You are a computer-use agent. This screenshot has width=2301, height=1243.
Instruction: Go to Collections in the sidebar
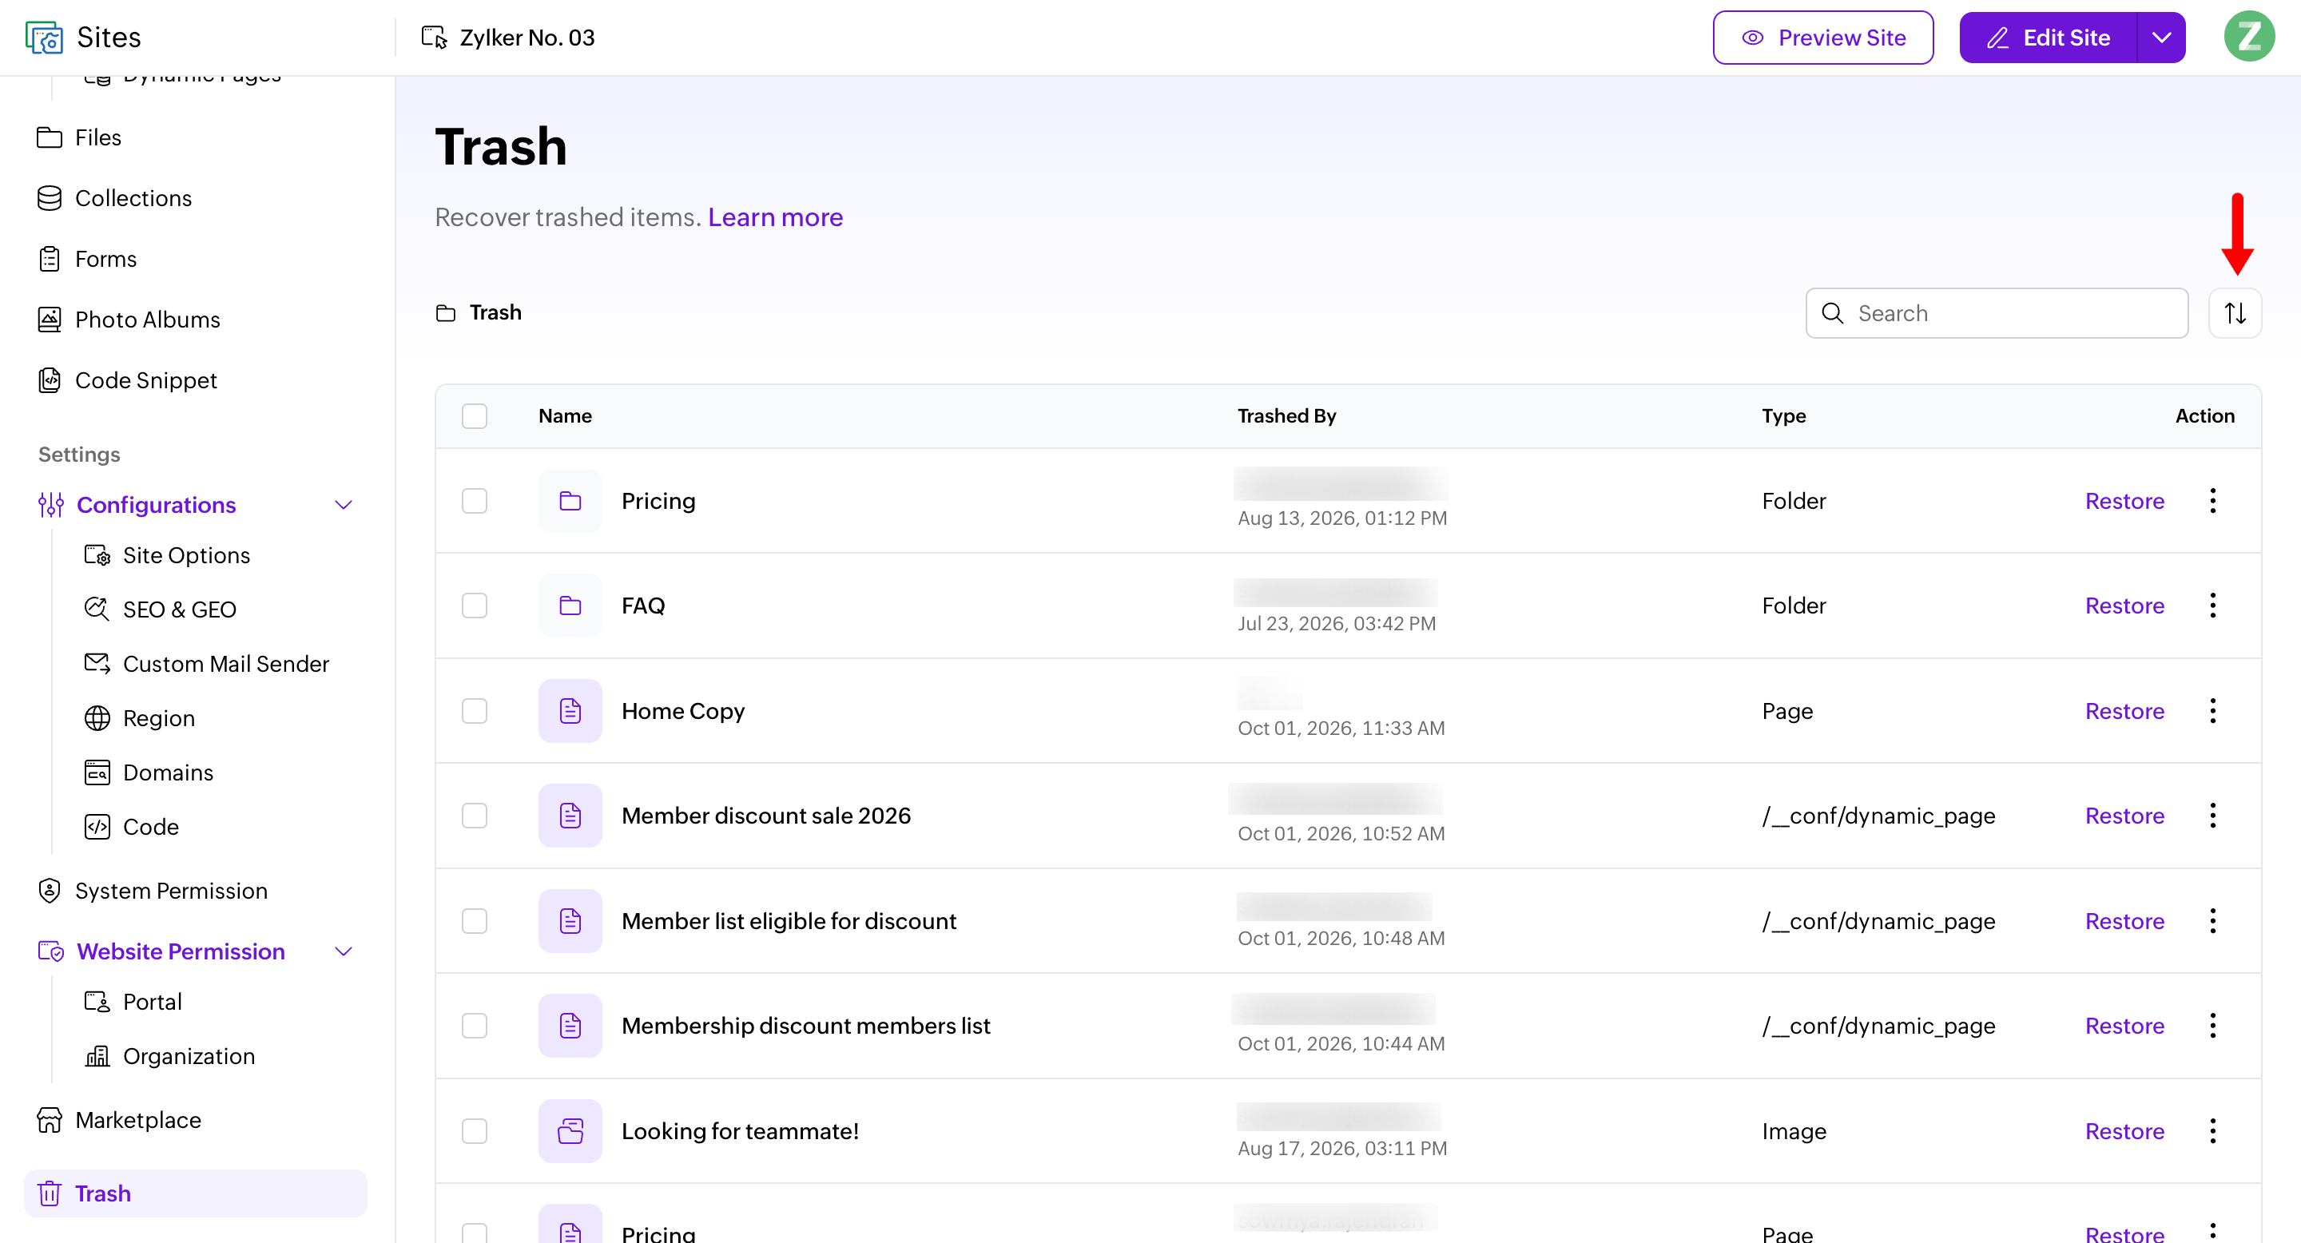click(133, 198)
